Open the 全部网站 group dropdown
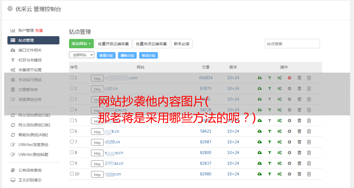 pos(82,55)
